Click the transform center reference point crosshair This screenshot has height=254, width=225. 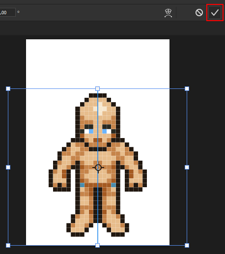(x=98, y=168)
